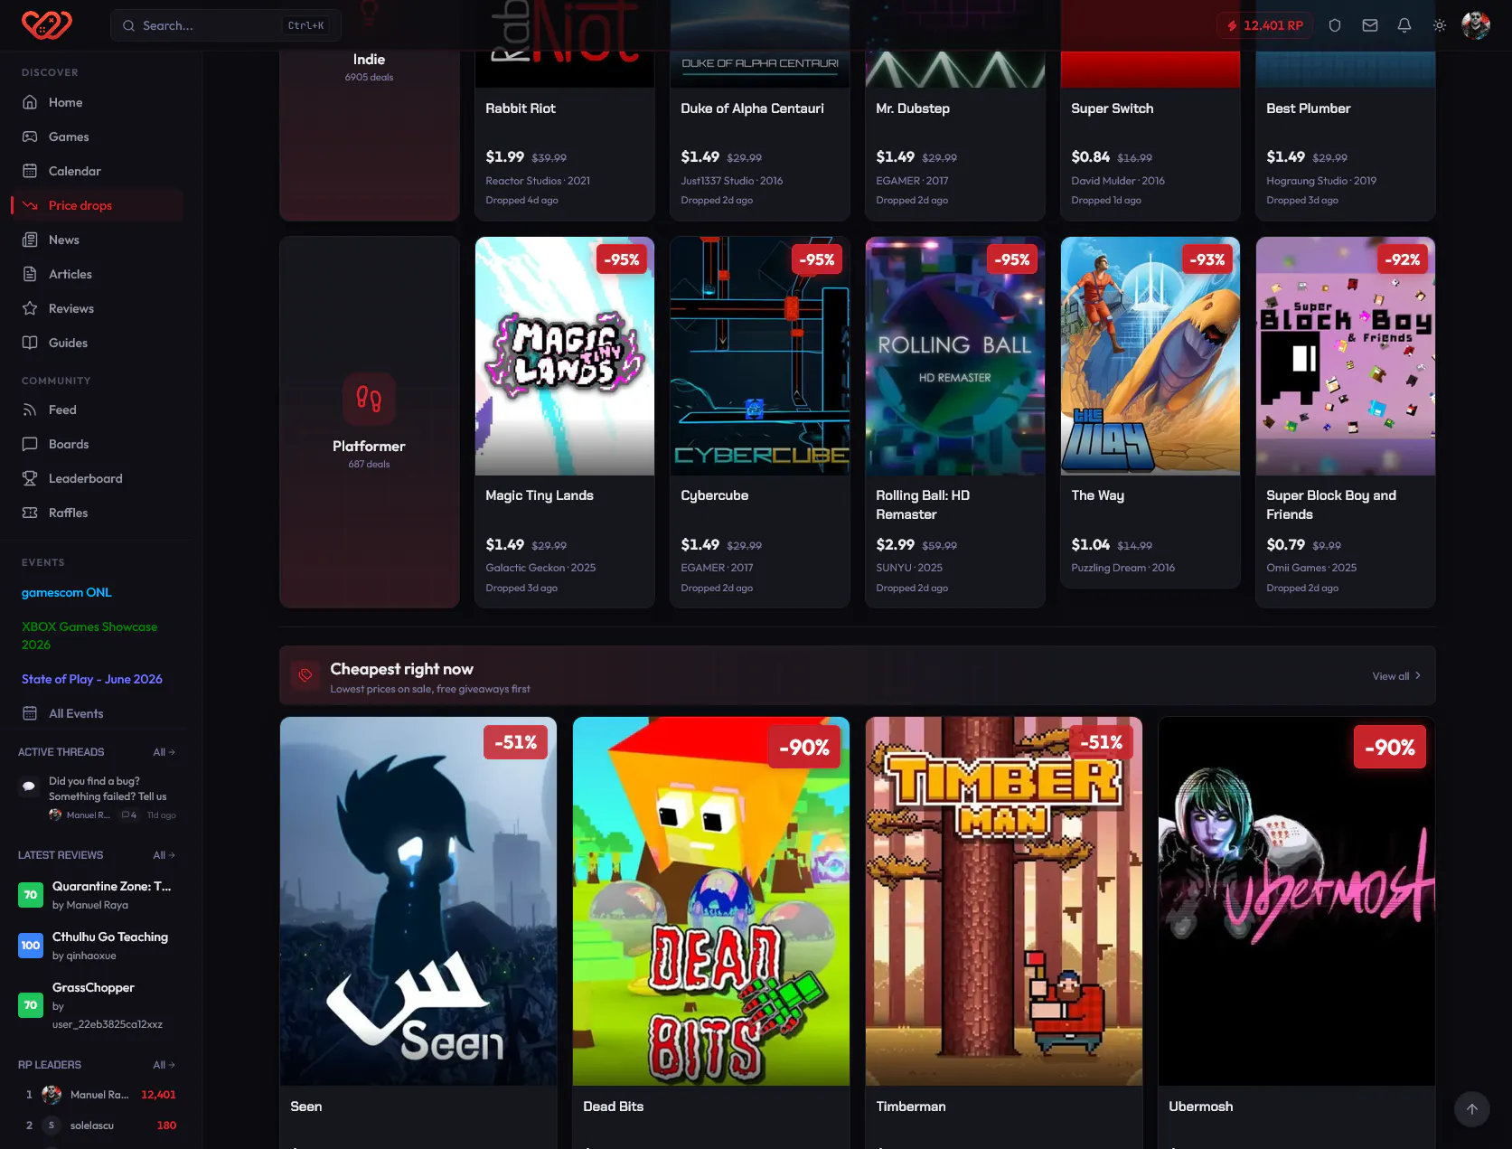Click the Seen title below the cover
Viewport: 1512px width, 1149px height.
tap(306, 1107)
